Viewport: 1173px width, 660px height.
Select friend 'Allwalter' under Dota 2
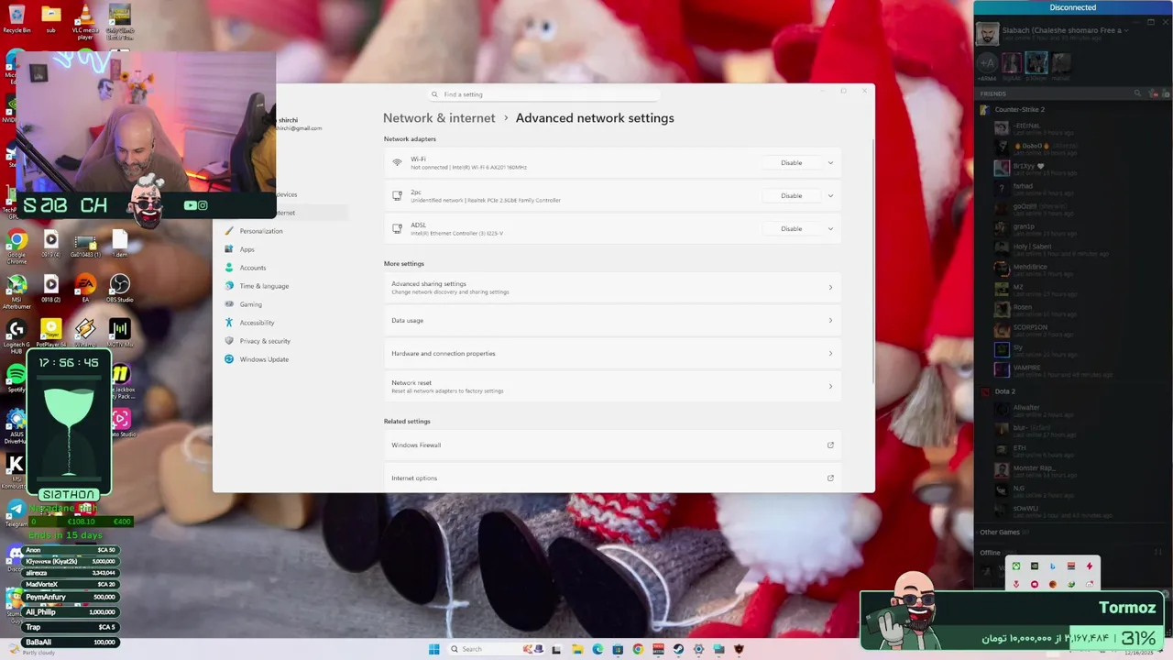click(1026, 408)
